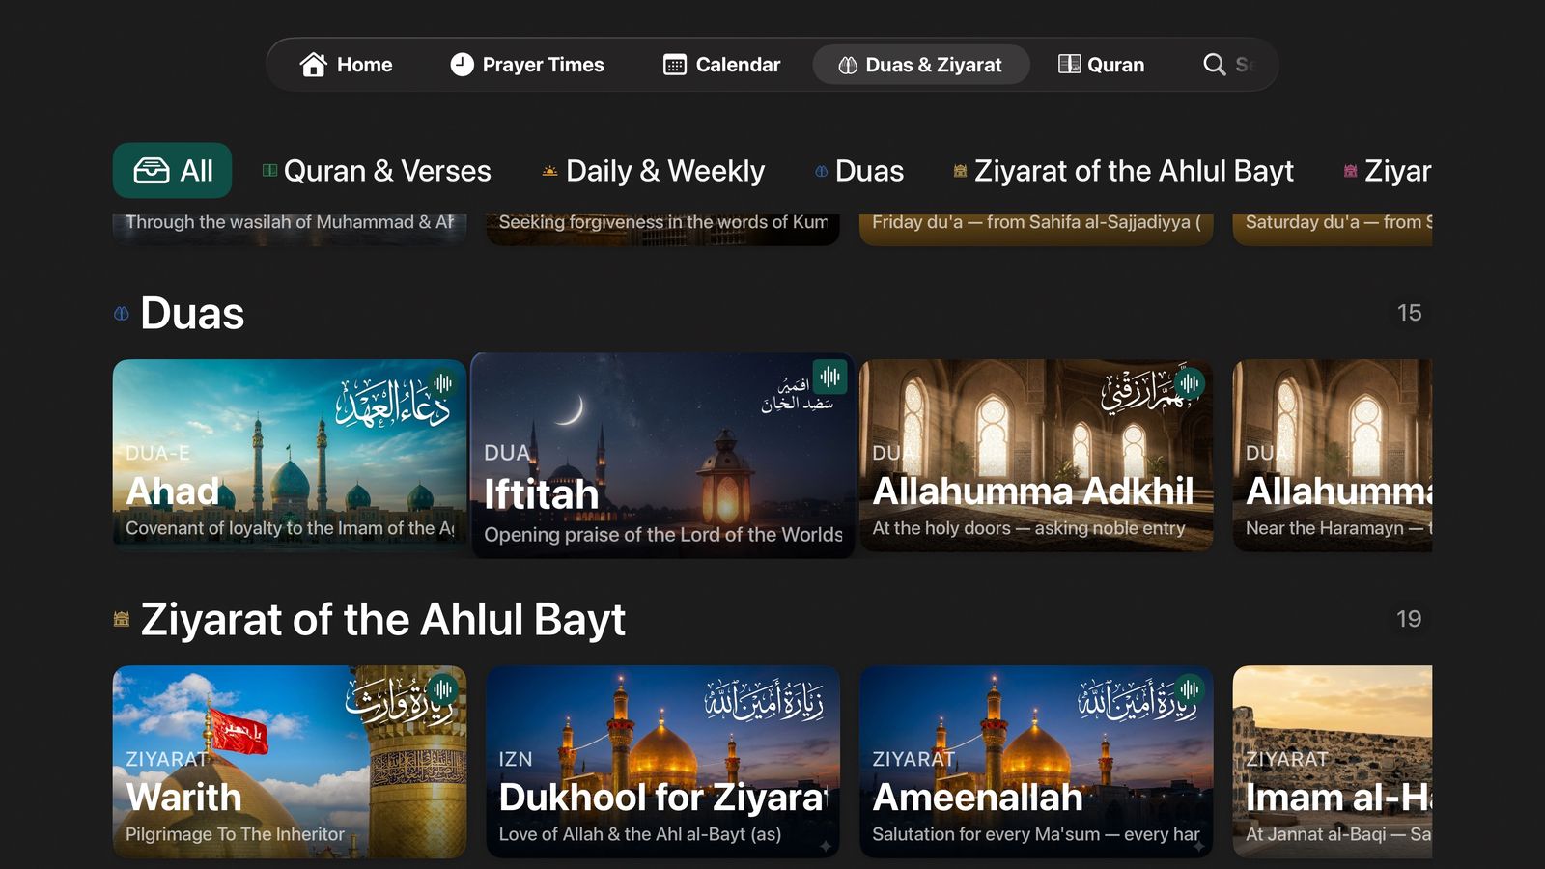Go to Prayer Times tab
This screenshot has width=1545, height=869.
527,65
